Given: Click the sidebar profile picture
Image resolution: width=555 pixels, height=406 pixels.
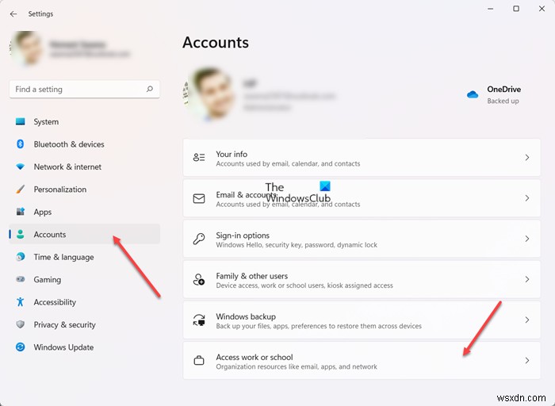Looking at the screenshot, I should 26,48.
